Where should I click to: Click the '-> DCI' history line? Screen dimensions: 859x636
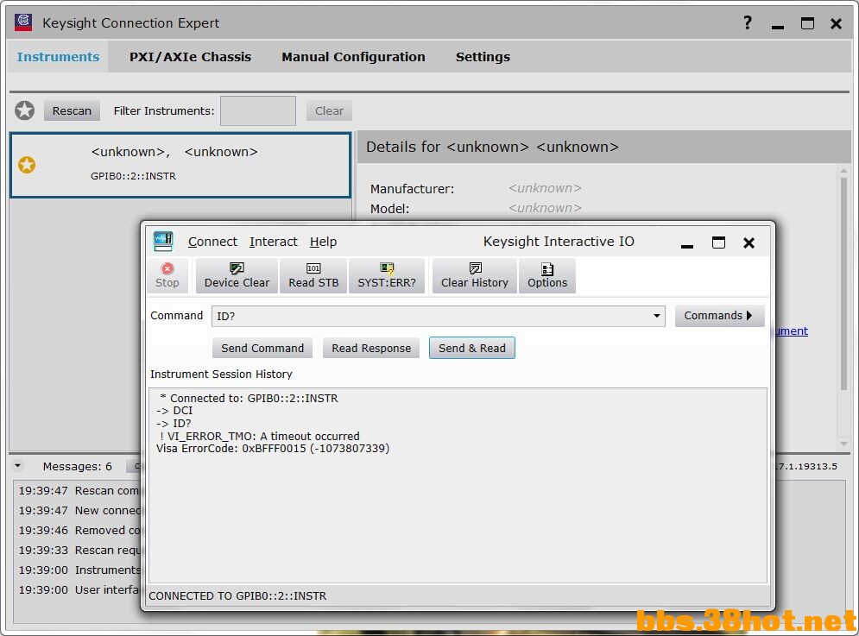(x=174, y=410)
